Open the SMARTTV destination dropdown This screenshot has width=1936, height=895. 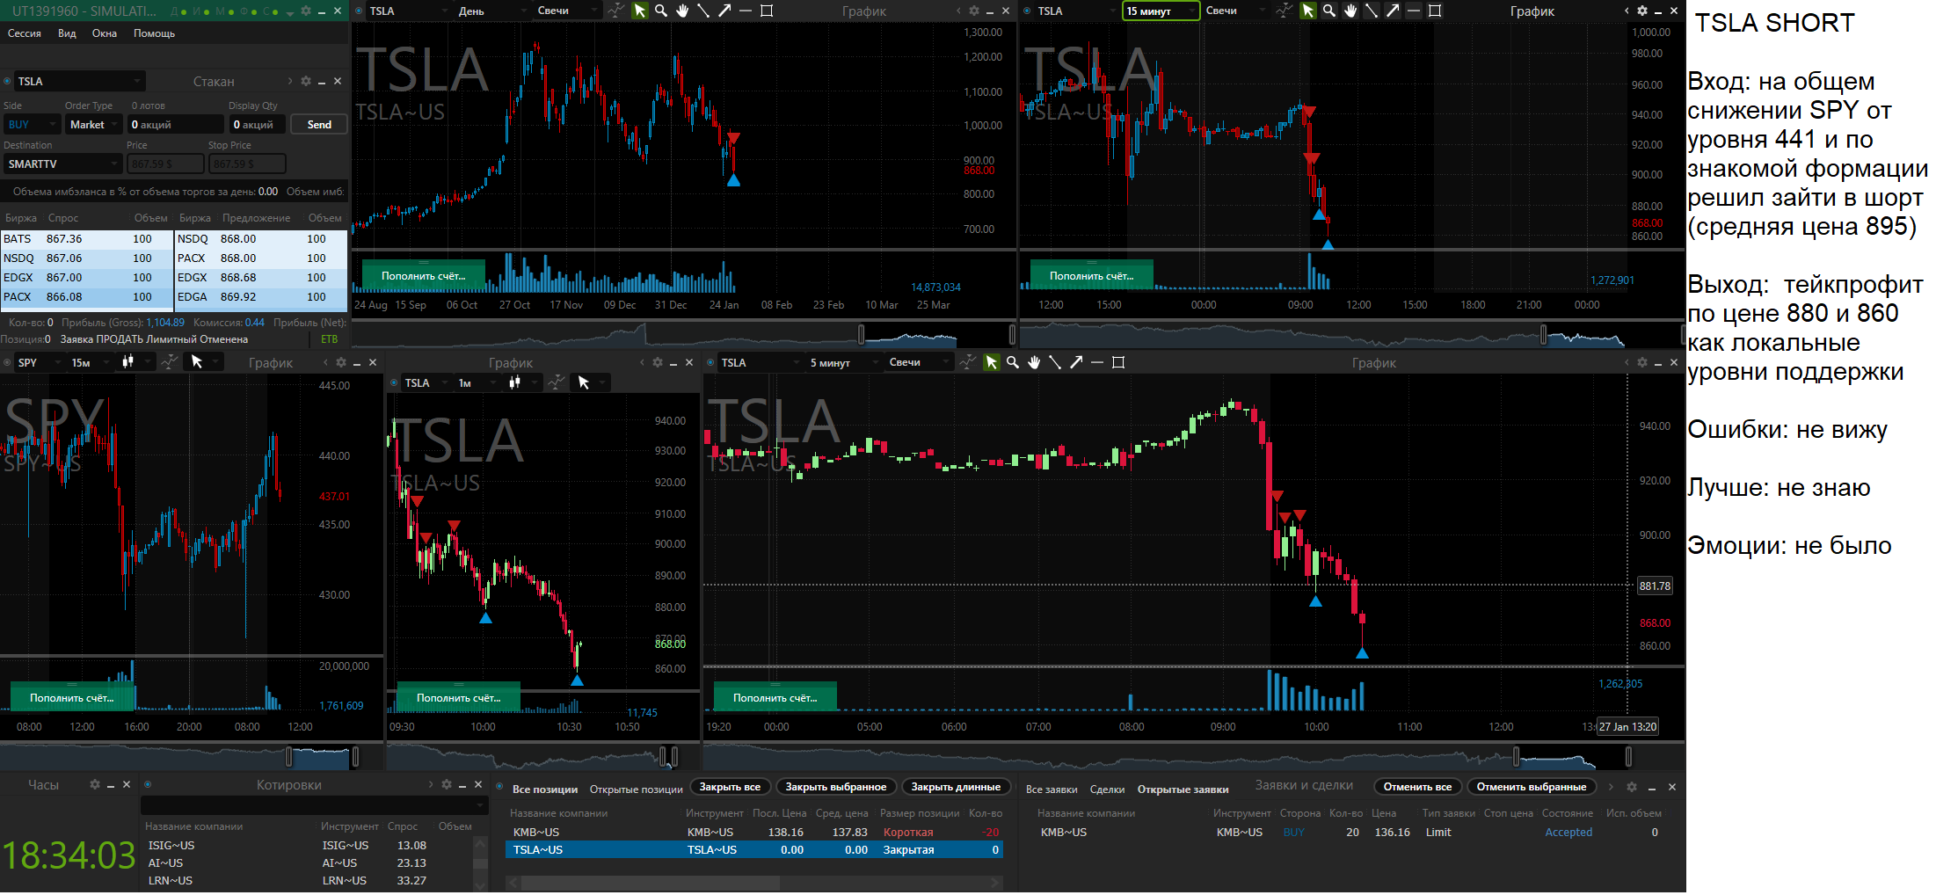[62, 164]
